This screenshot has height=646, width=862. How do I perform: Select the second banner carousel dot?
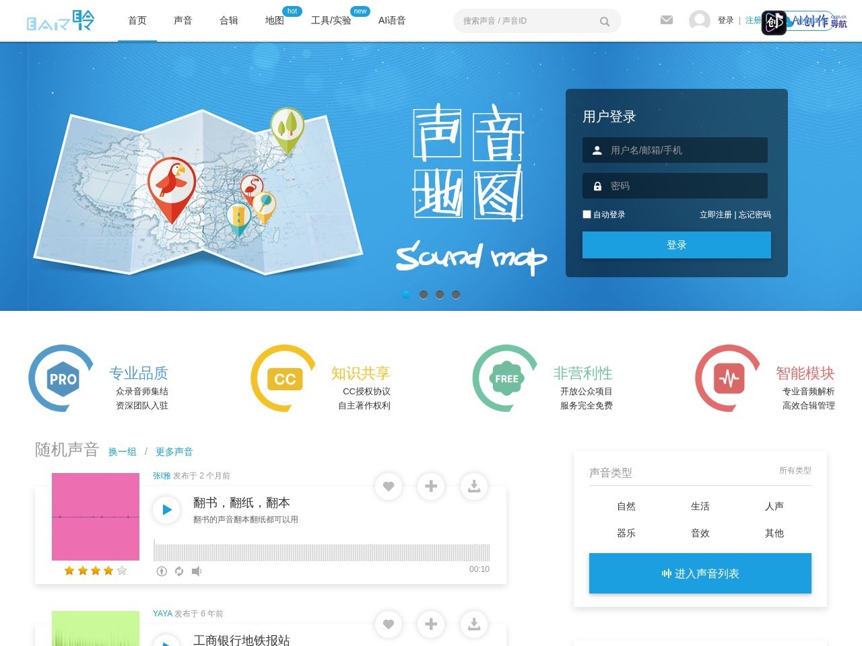424,295
